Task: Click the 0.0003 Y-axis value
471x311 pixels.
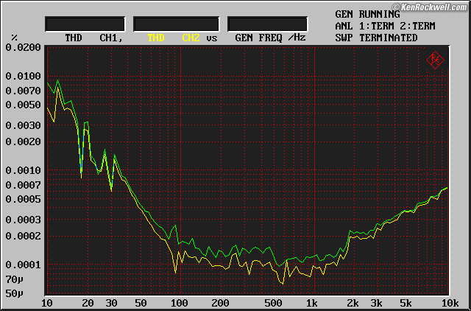Action: (23, 220)
